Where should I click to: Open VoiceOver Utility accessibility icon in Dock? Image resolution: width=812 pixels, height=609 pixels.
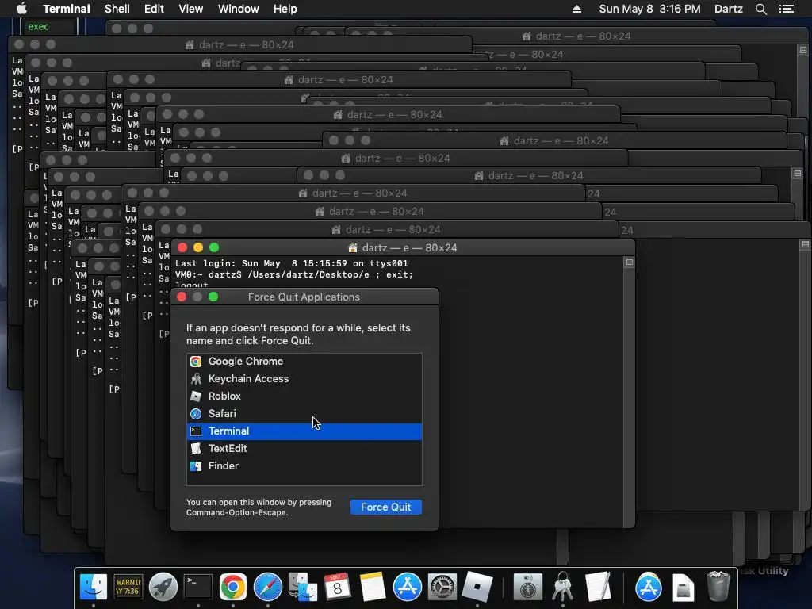[527, 587]
